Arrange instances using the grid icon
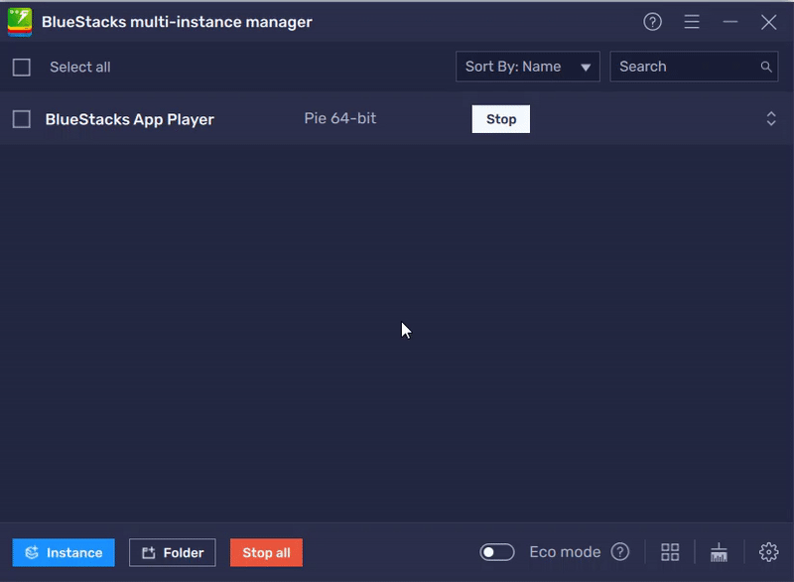This screenshot has width=794, height=582. pyautogui.click(x=670, y=552)
